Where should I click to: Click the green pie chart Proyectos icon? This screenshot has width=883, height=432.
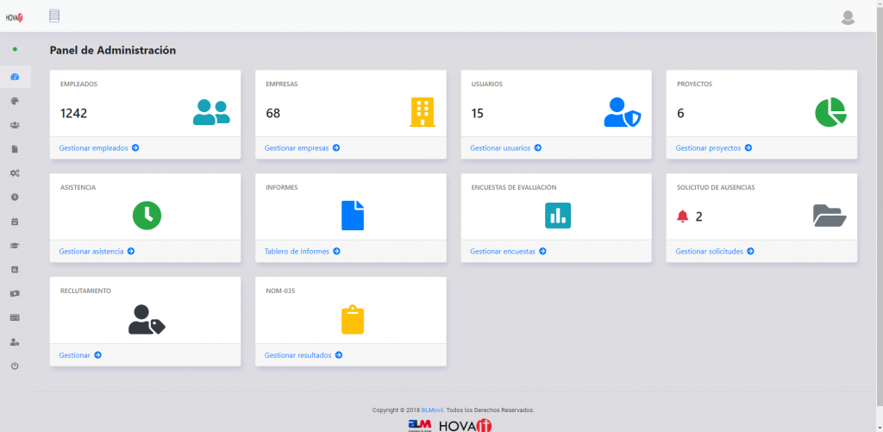(x=830, y=112)
